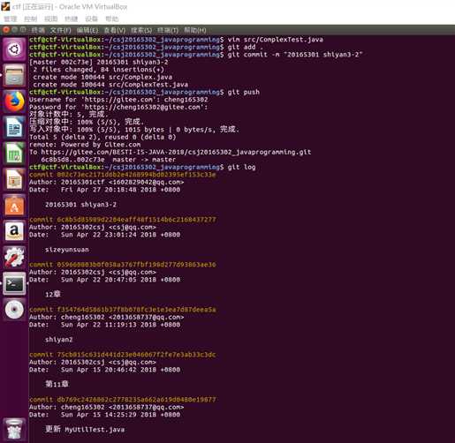Open the VirtualBox 管理 menu
Screen dimensions: 455x443
[x=11, y=19]
